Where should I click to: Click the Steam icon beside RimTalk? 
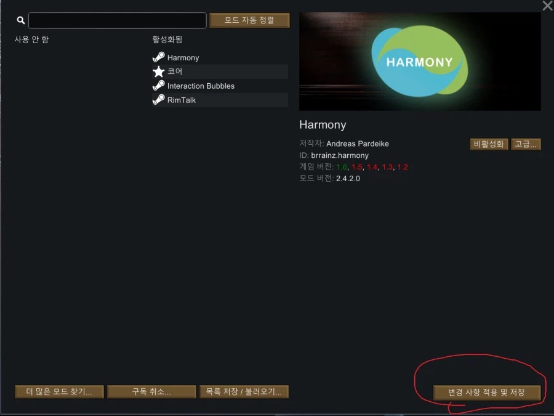click(159, 100)
